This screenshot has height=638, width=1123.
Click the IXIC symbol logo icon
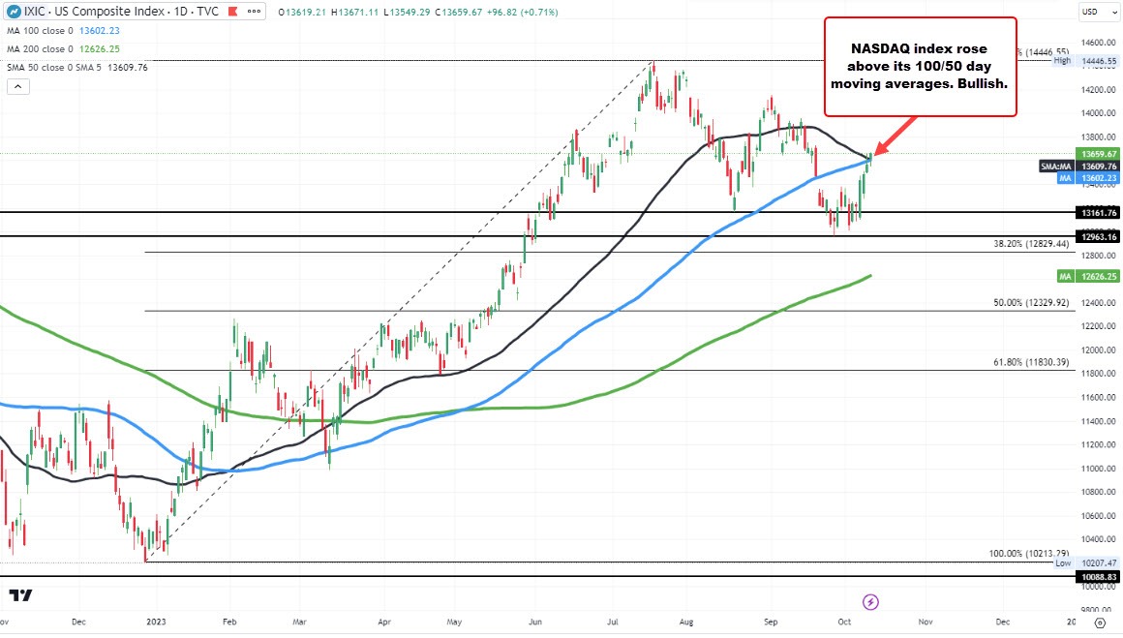[14, 12]
